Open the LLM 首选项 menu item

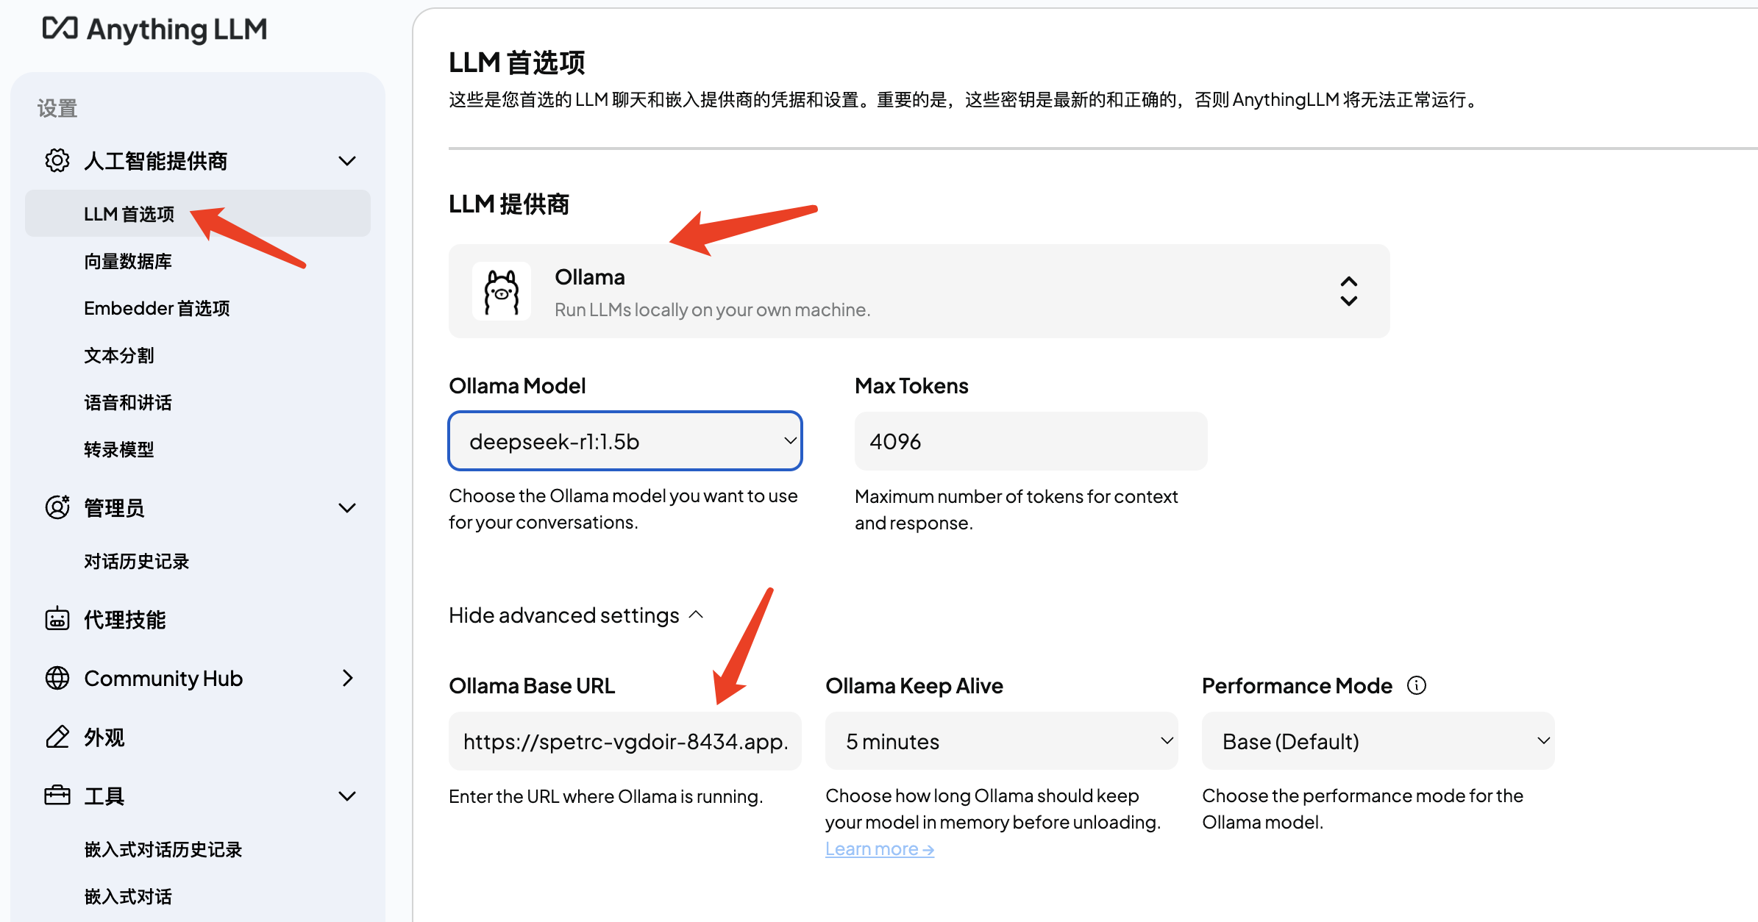[x=197, y=213]
